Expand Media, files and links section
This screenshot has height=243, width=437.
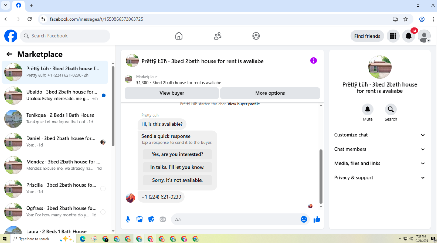[380, 163]
